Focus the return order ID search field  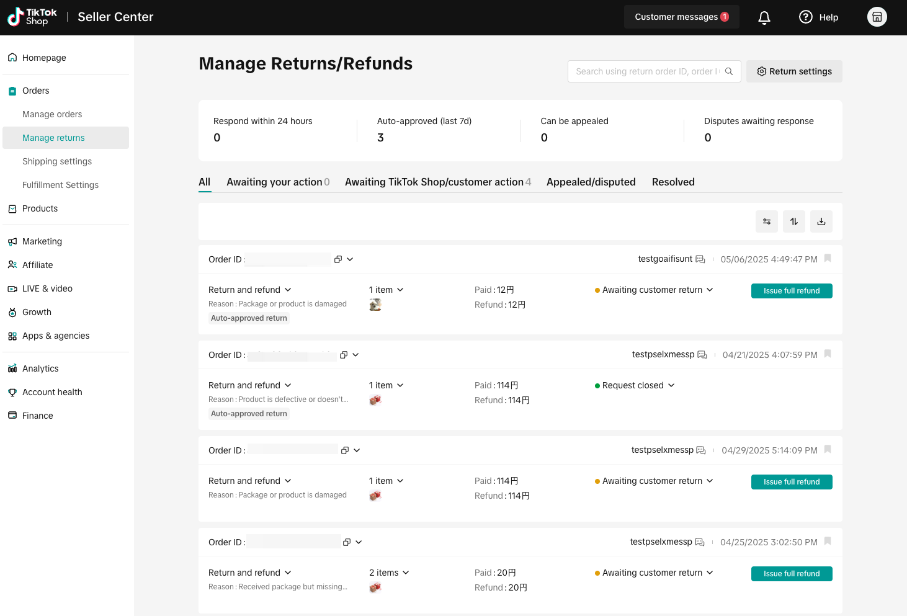(645, 71)
